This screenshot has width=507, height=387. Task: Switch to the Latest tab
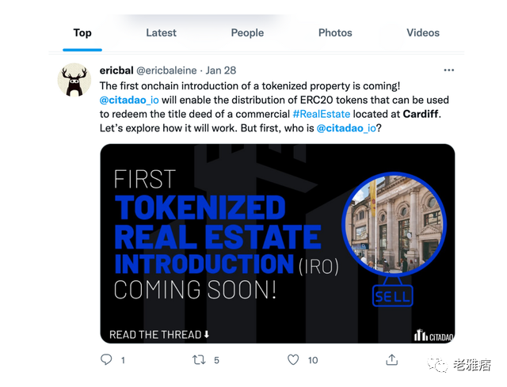161,32
